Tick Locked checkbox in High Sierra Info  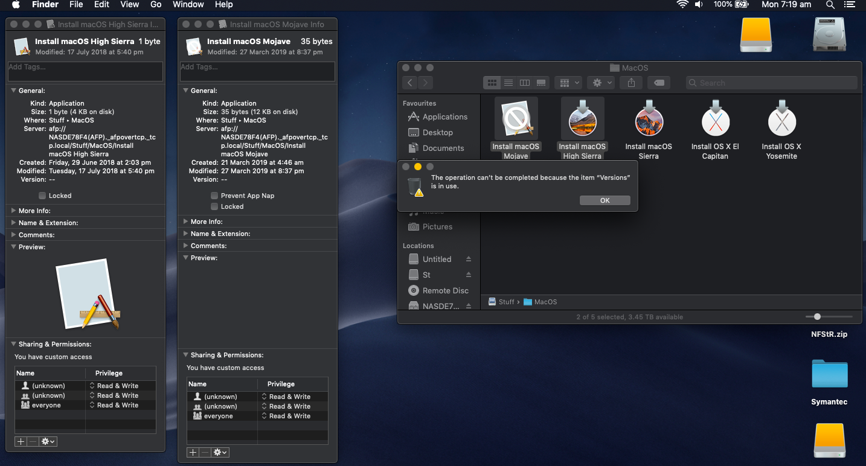click(x=42, y=196)
